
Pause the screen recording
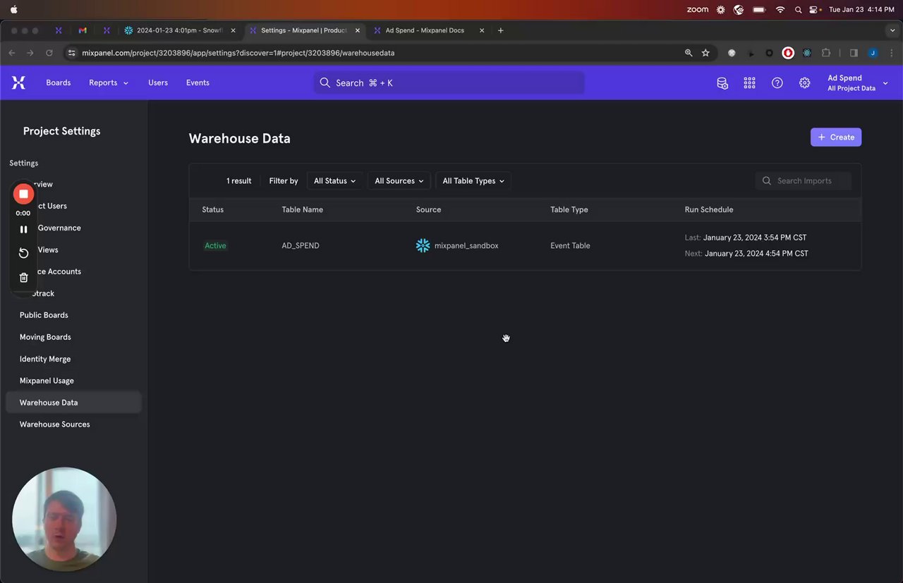tap(23, 229)
